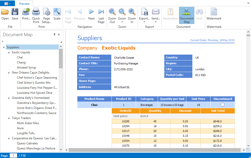The width and height of the screenshot is (251, 158).
Task: Select Aniseed Syrup in document map
Action: click(x=26, y=67)
